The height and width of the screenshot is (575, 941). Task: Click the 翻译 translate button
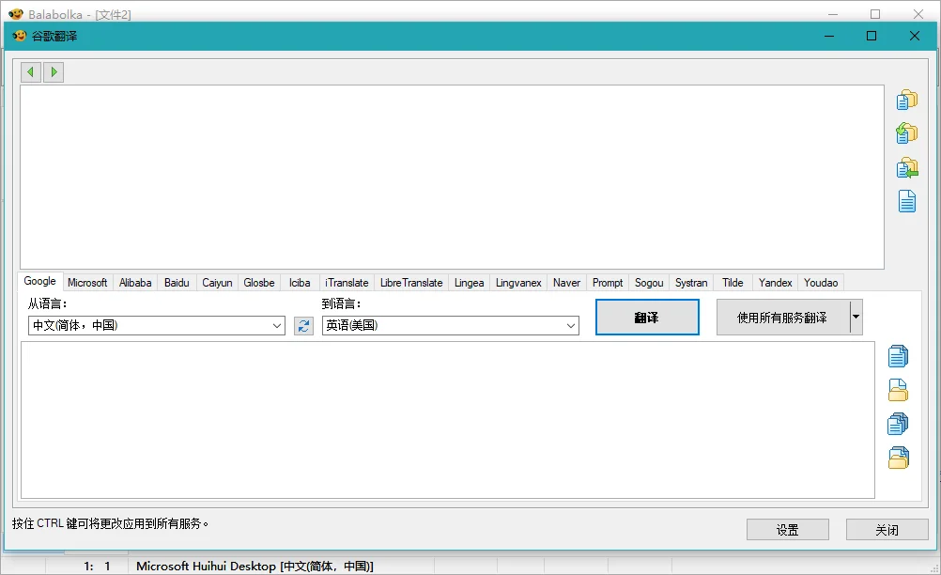pyautogui.click(x=647, y=317)
